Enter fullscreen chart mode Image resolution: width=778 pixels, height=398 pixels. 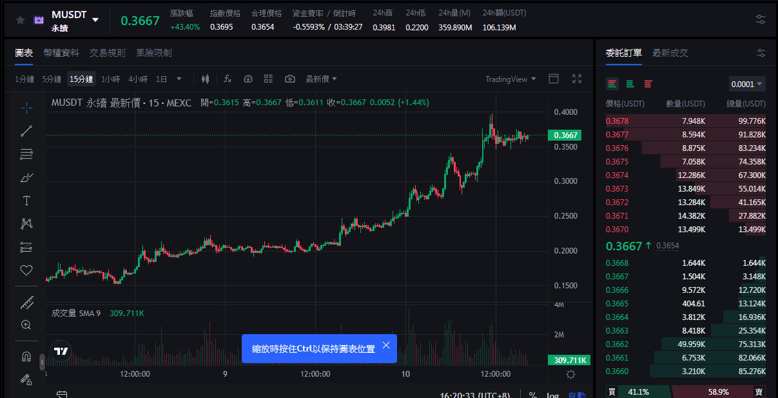click(x=577, y=79)
